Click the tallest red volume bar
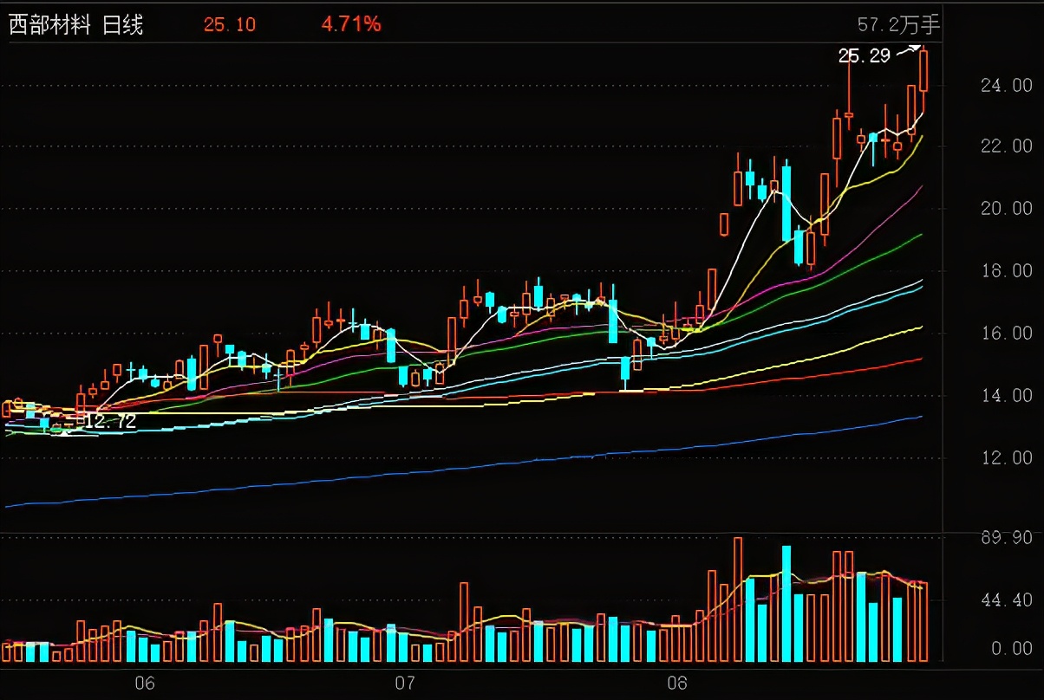 tap(738, 600)
